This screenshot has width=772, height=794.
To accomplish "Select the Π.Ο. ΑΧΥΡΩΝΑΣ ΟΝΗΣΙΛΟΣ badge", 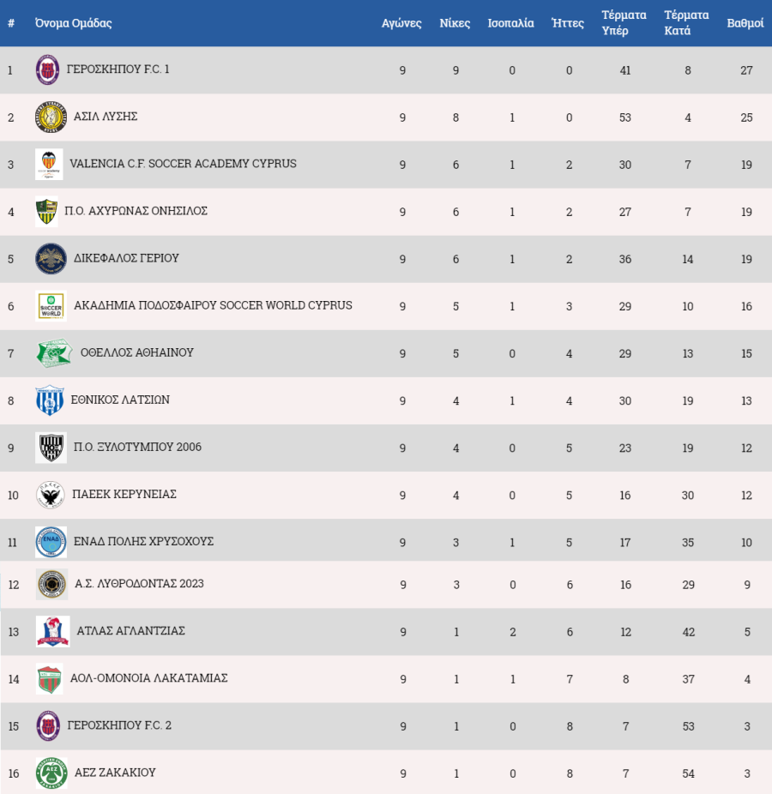I will pyautogui.click(x=46, y=211).
